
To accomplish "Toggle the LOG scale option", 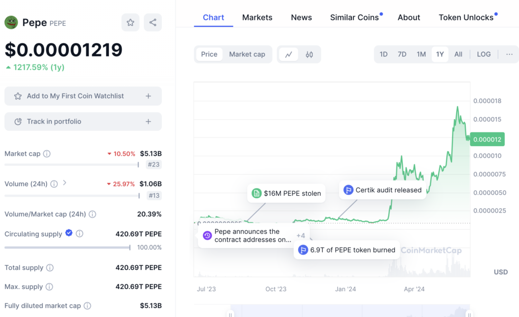I will [484, 54].
